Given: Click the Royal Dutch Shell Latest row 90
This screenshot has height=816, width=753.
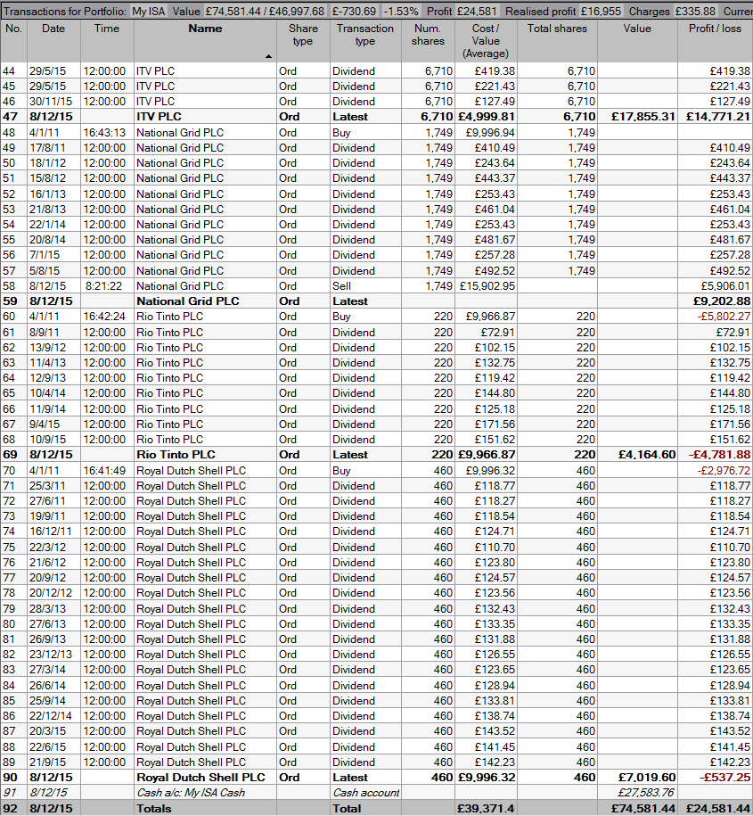Looking at the screenshot, I should 205,778.
